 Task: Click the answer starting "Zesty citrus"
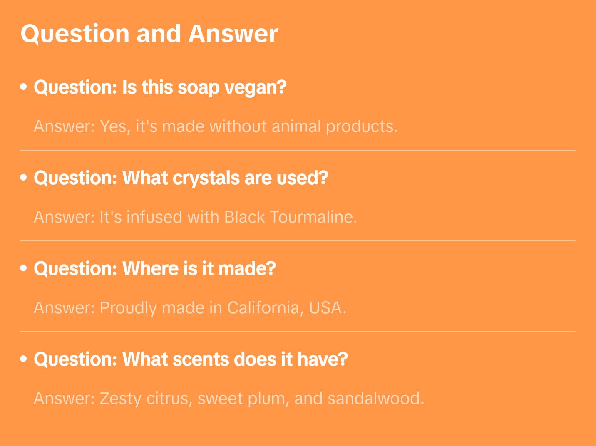coord(228,399)
